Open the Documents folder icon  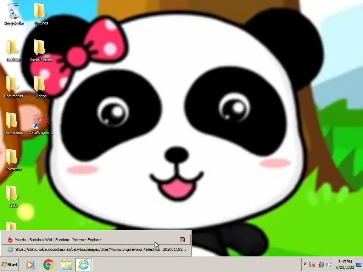pyautogui.click(x=13, y=87)
